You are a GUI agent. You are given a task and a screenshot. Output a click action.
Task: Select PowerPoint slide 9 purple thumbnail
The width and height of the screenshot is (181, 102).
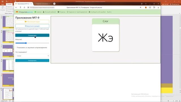click(x=8, y=80)
